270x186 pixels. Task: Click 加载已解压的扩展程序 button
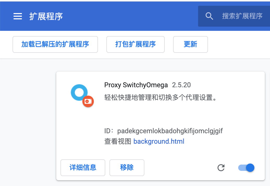tap(55, 44)
